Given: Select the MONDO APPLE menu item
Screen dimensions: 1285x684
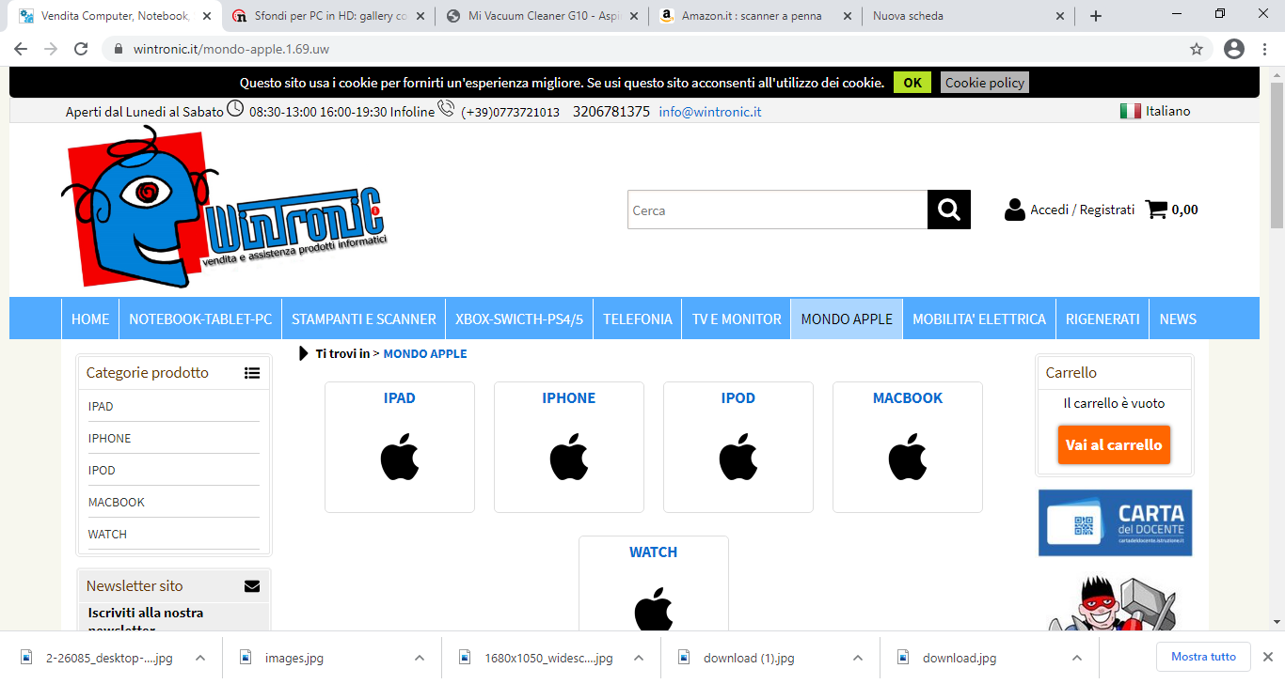Looking at the screenshot, I should [847, 319].
